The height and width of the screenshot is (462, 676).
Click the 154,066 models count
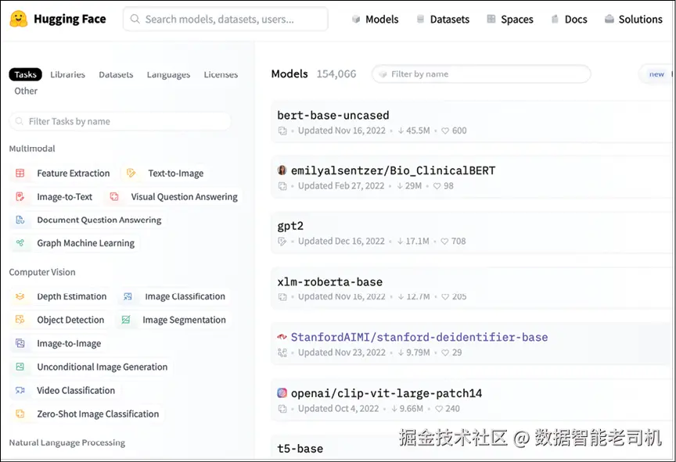(336, 74)
